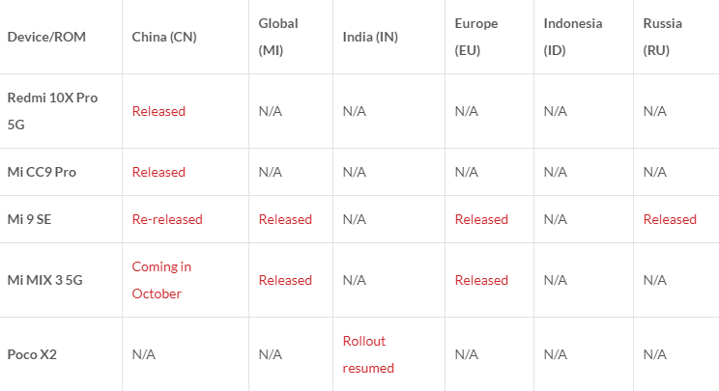Open Mi CC9 Pro China Released link
The height and width of the screenshot is (391, 719).
(158, 172)
